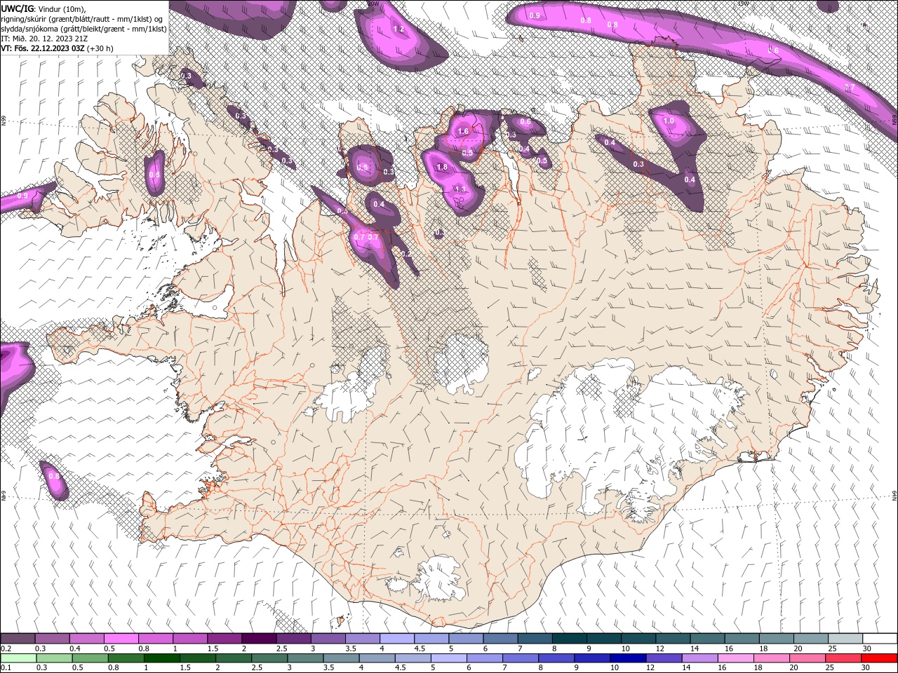Pick the bottom-row violet swatch at 14
Screen dimensions: 898x673
(x=699, y=658)
